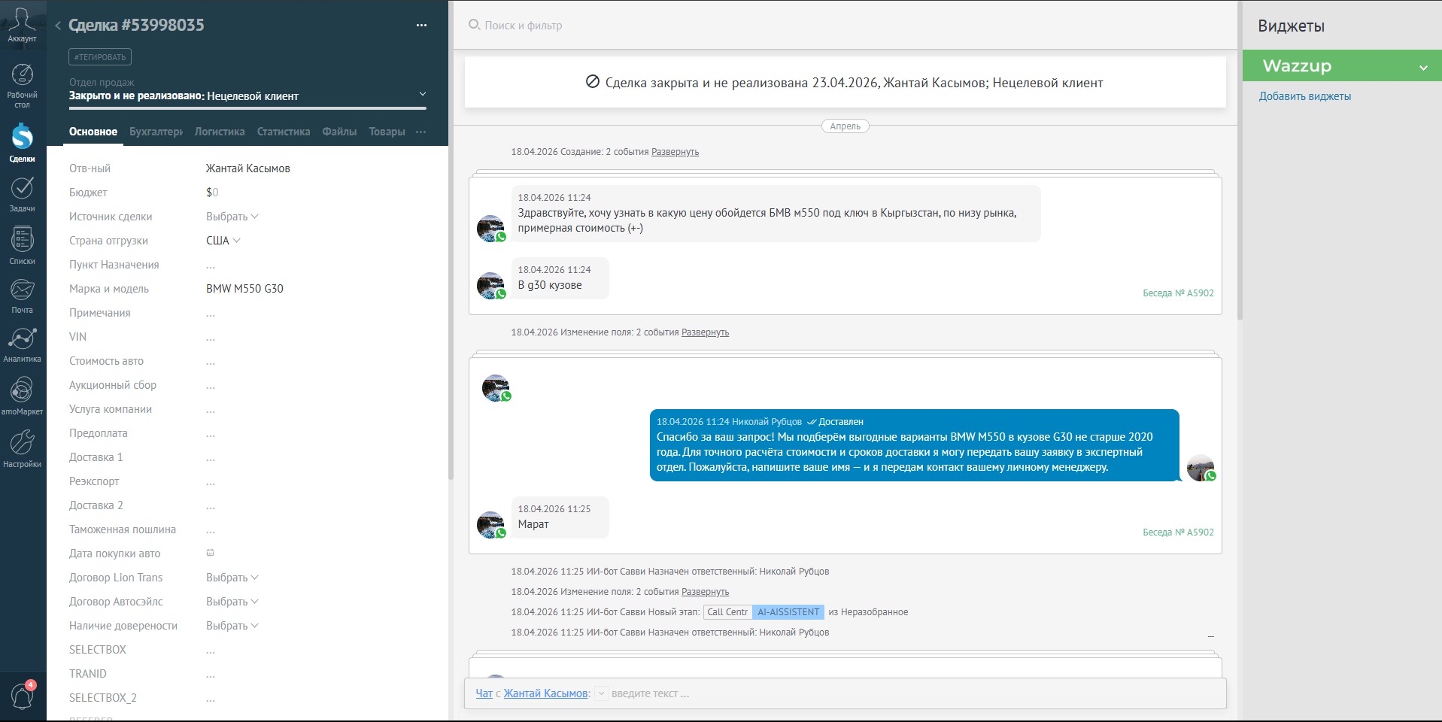Screen dimensions: 1442x722
Task: Expand the Создание 2 события link
Action: (675, 152)
